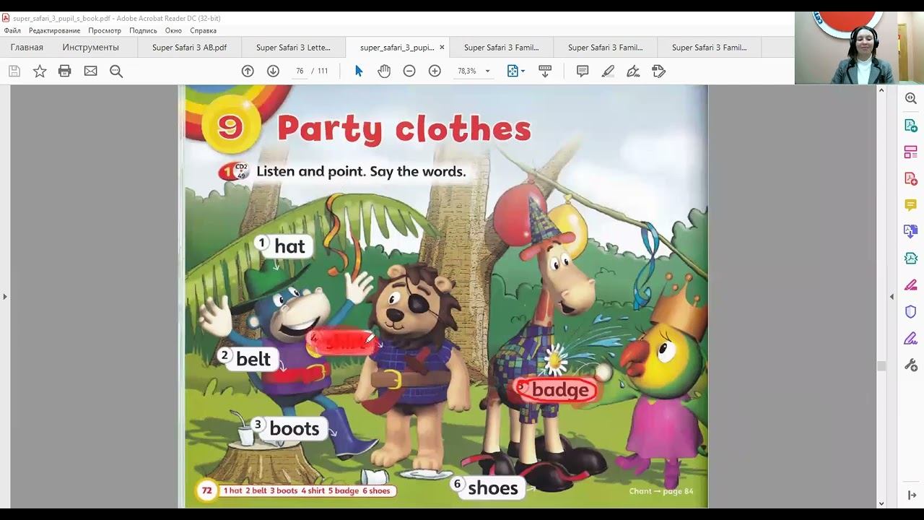Click 'Listen and point. Say the words.'

click(x=361, y=172)
